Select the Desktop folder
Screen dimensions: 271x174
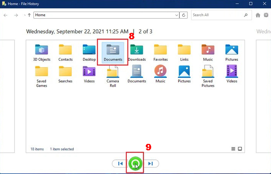pyautogui.click(x=89, y=53)
